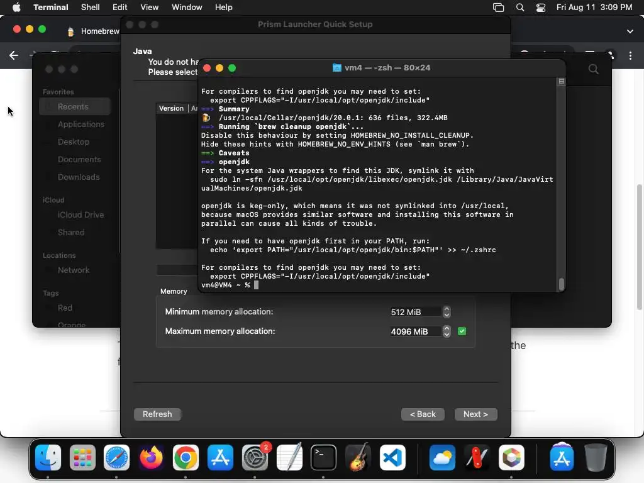
Task: Click the search icon in the Finder window
Action: point(594,69)
